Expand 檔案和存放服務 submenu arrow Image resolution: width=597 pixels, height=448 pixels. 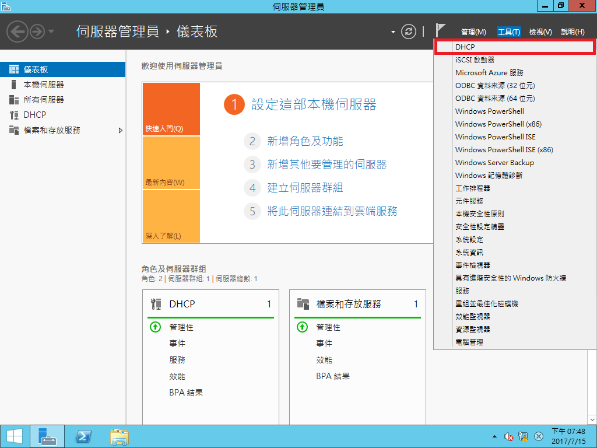pos(120,130)
